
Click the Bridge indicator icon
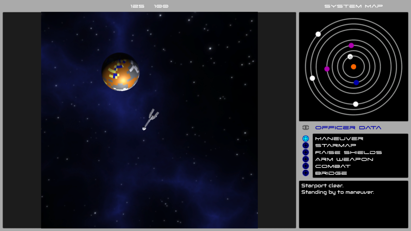[306, 172]
